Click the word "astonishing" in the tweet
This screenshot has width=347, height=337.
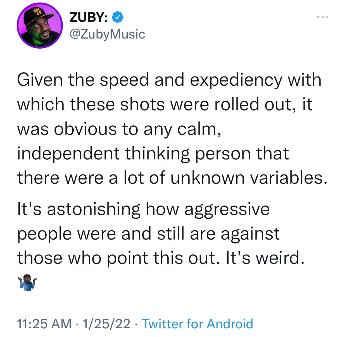pyautogui.click(x=93, y=209)
